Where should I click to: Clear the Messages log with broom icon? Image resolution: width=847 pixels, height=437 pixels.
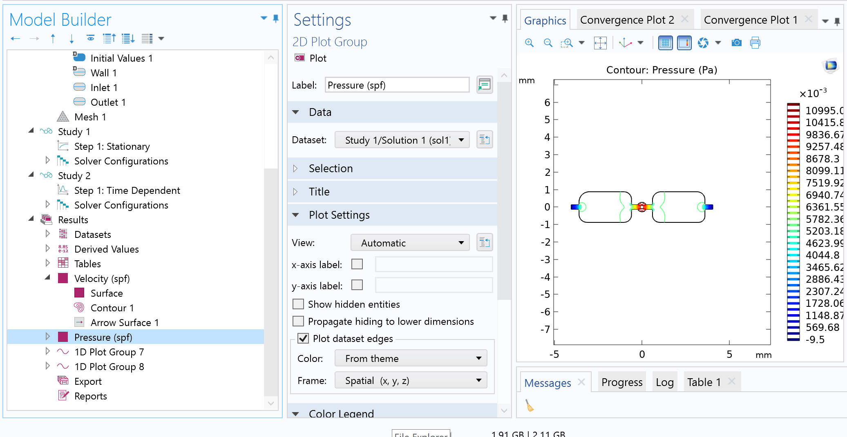click(530, 406)
